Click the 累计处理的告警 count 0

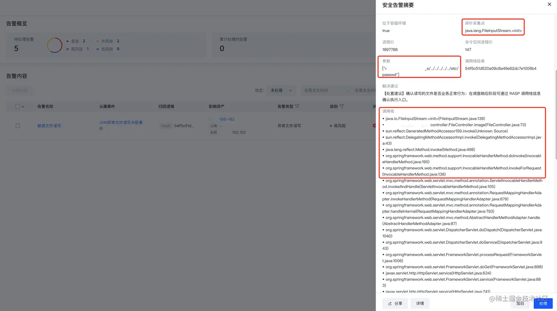click(222, 48)
